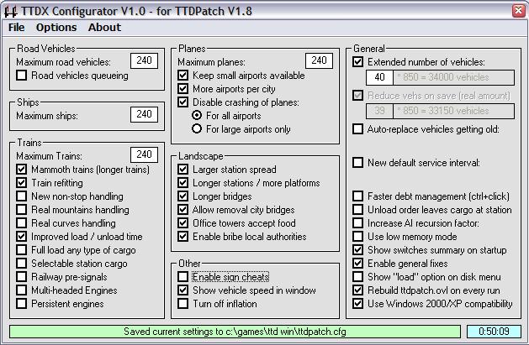Click the 0:50:09 timer display
Viewport: 529px width, 345px height.
(x=494, y=332)
